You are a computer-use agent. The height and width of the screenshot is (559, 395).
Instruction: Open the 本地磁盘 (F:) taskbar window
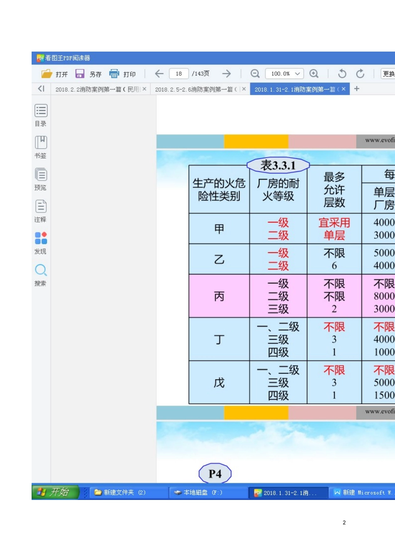coord(208,492)
